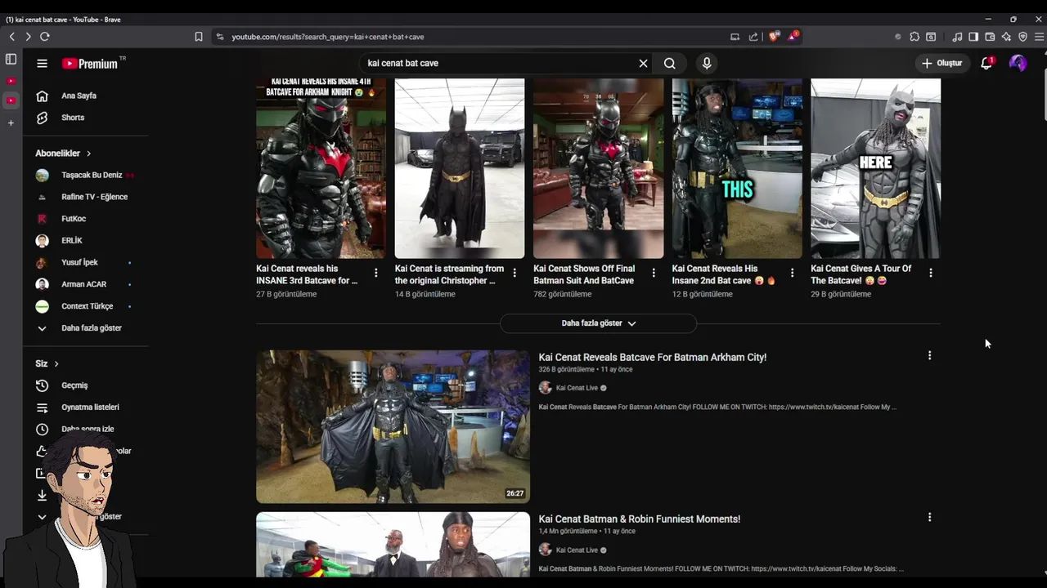Click the Brave VPN shield icon
The height and width of the screenshot is (588, 1047).
point(1022,37)
